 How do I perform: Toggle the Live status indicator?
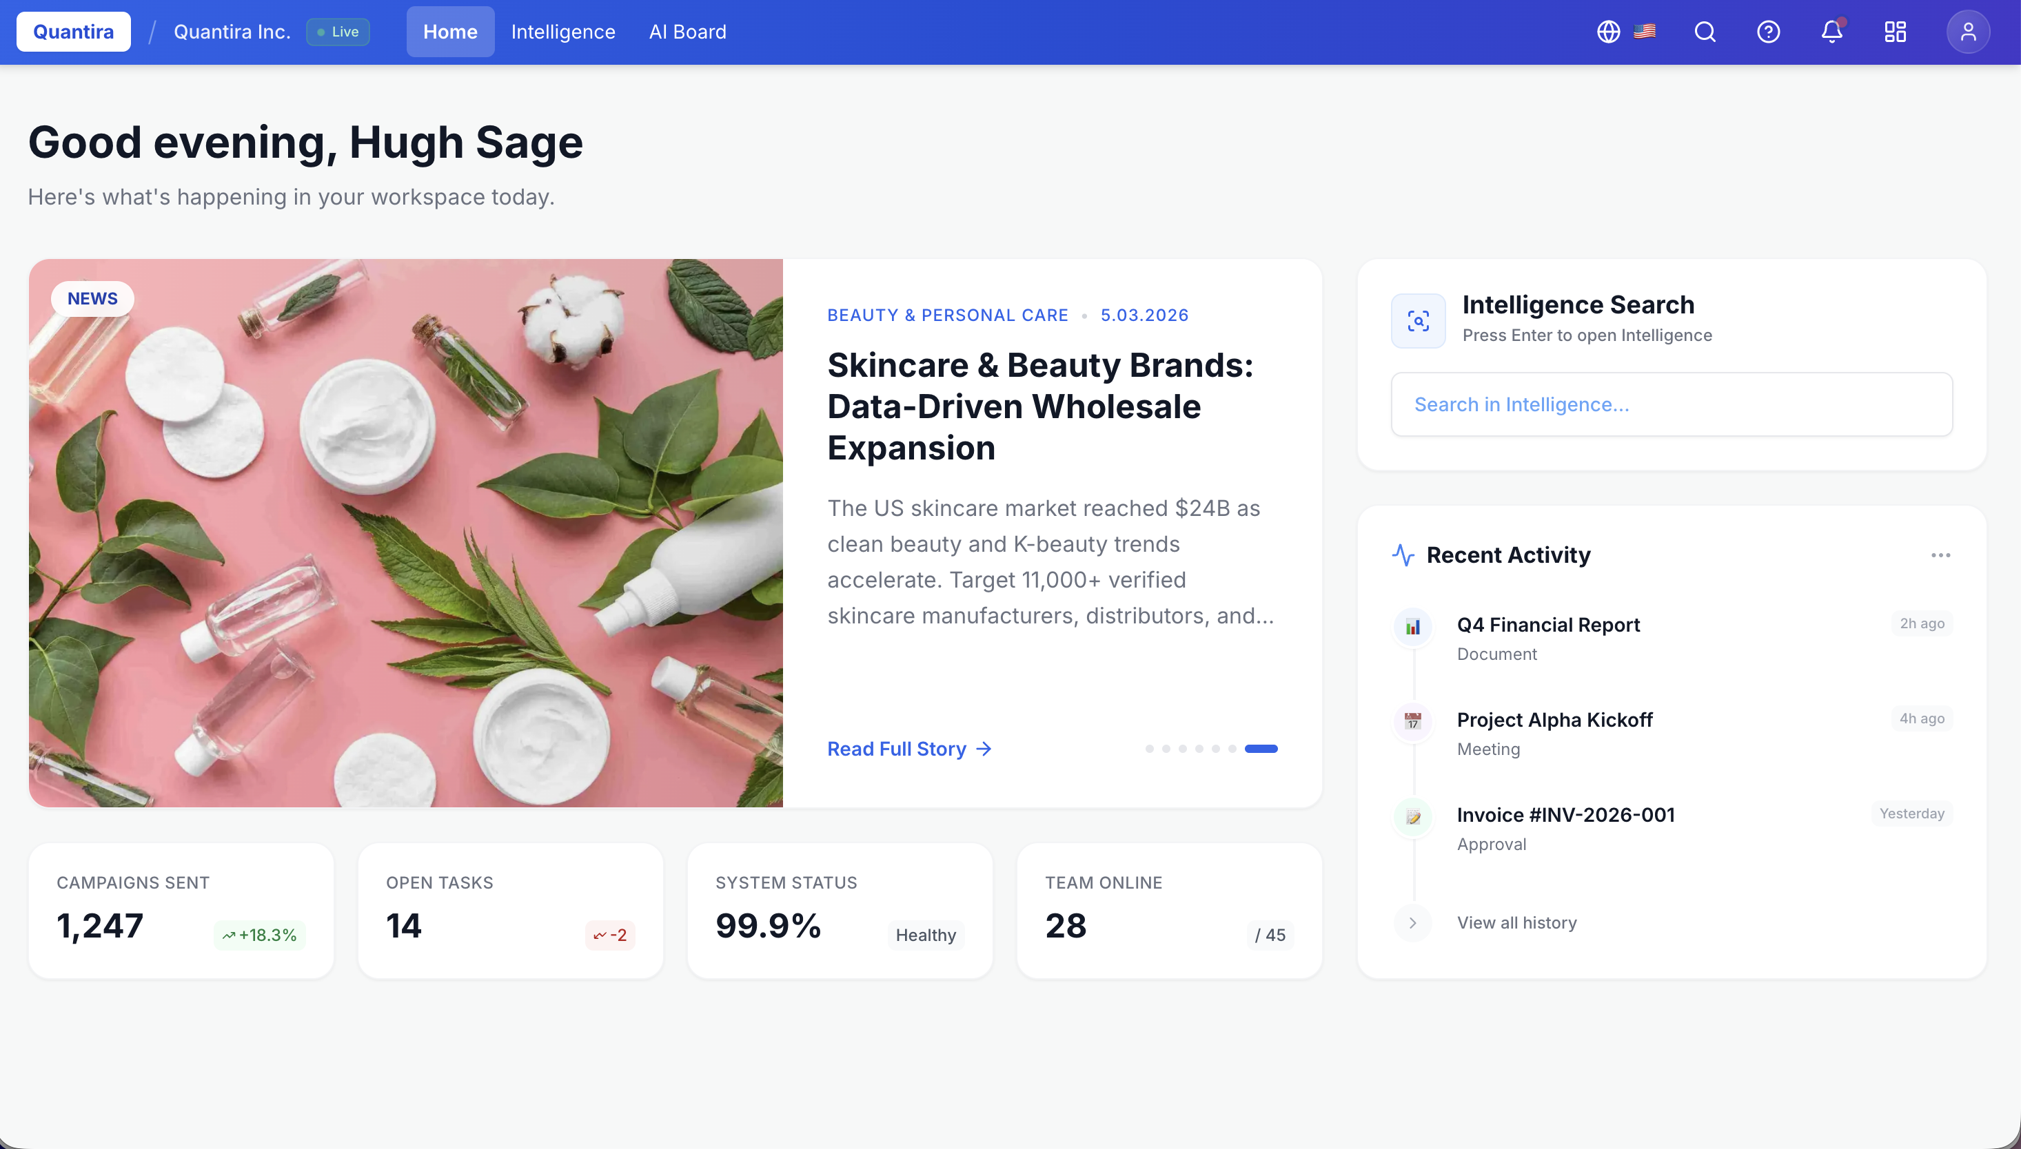[x=338, y=32]
